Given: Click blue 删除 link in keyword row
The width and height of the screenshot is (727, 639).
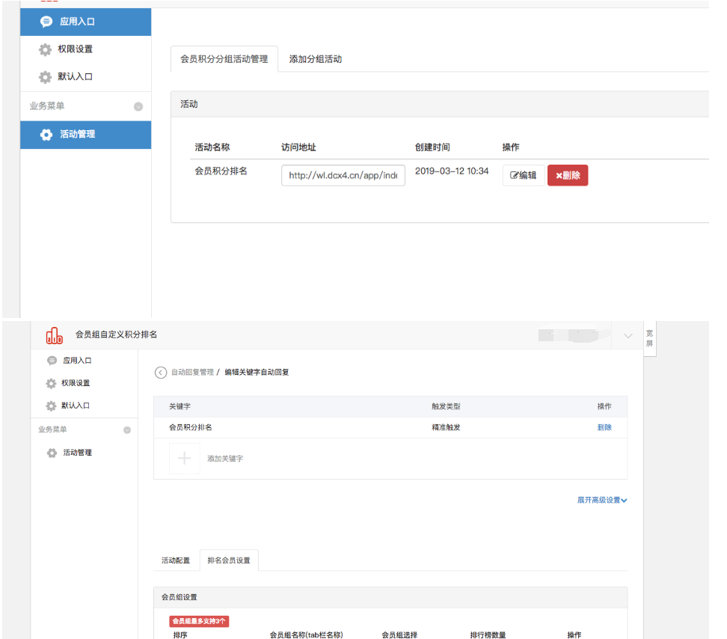Looking at the screenshot, I should tap(604, 427).
